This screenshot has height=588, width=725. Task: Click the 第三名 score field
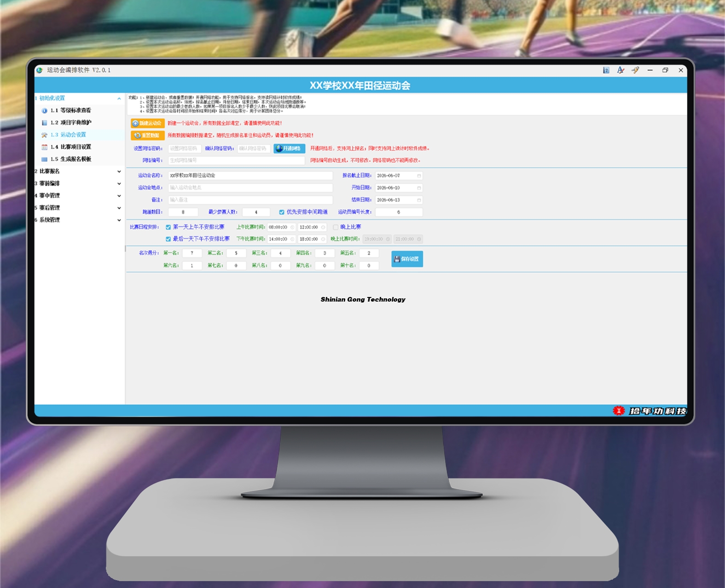click(x=280, y=253)
